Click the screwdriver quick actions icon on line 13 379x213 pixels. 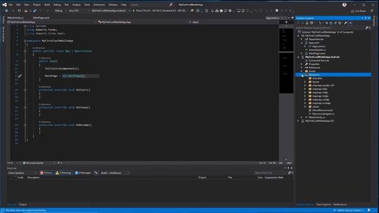20,76
